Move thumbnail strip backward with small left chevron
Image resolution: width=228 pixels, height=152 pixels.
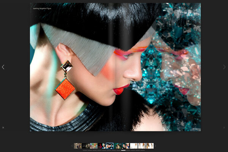pyautogui.click(x=72, y=146)
